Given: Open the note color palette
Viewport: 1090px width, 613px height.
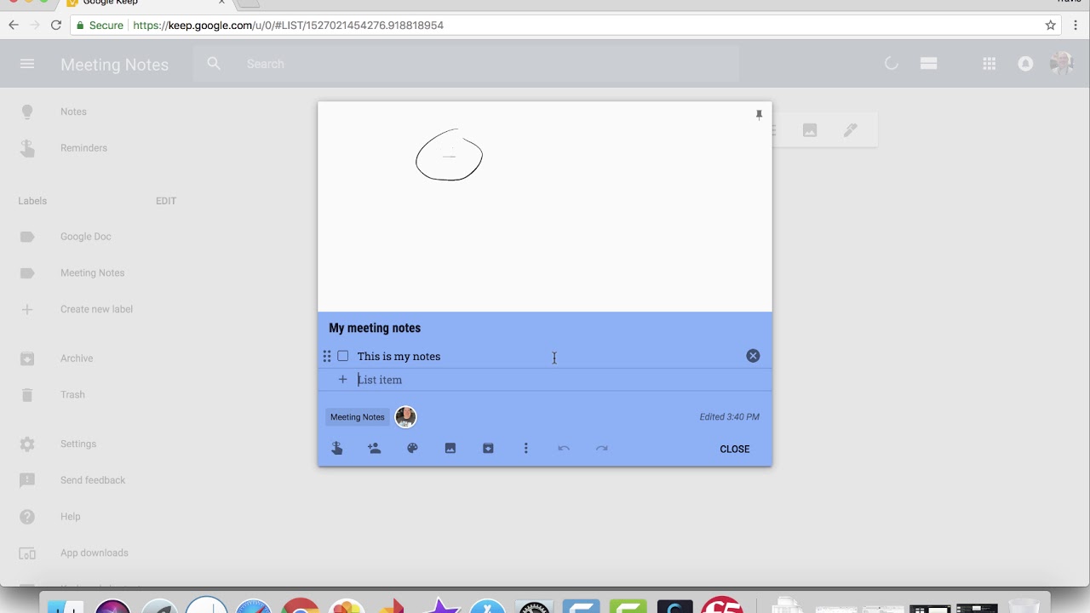Looking at the screenshot, I should click(x=412, y=449).
